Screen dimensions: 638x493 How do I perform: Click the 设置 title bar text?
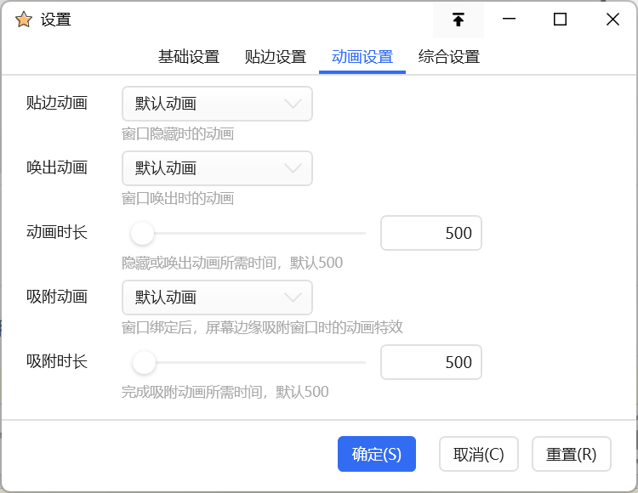tap(56, 20)
